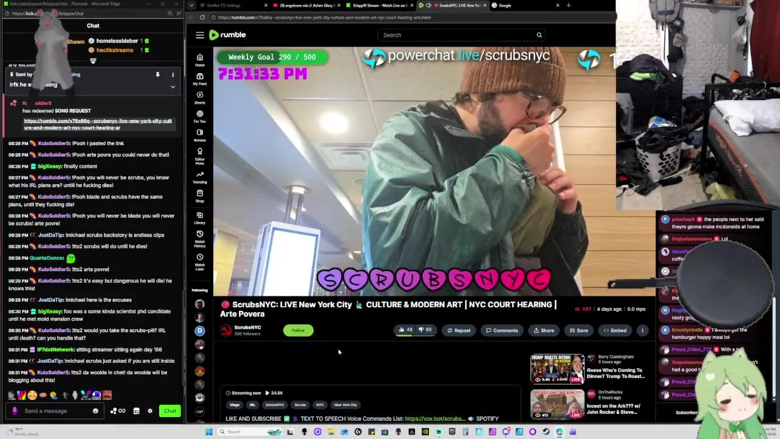The height and width of the screenshot is (439, 780).
Task: Open a new browser tab
Action: [569, 5]
